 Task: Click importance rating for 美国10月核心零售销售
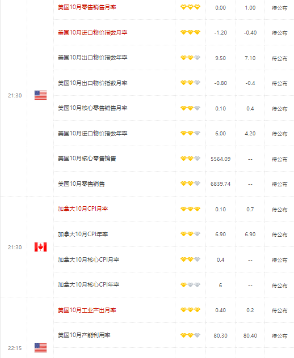pyautogui.click(x=190, y=158)
